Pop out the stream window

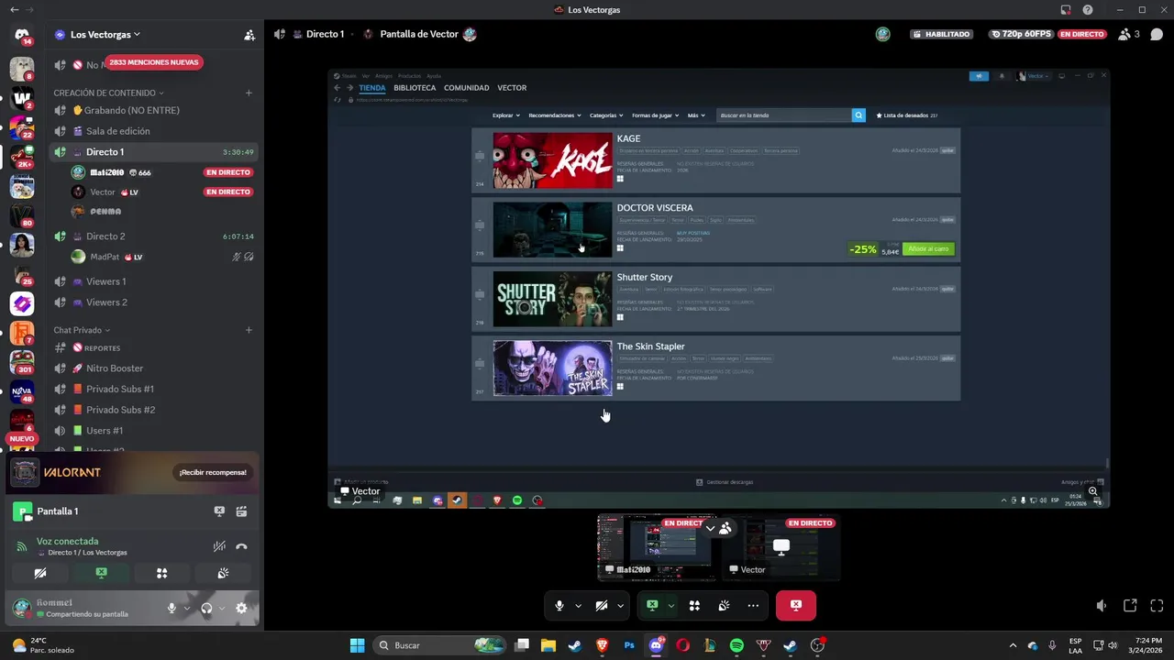click(1130, 606)
